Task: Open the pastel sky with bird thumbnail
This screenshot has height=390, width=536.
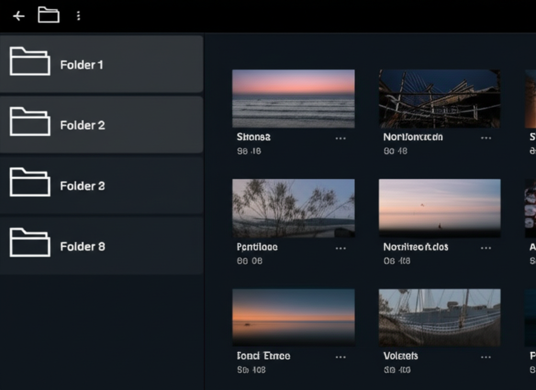Action: tap(439, 208)
